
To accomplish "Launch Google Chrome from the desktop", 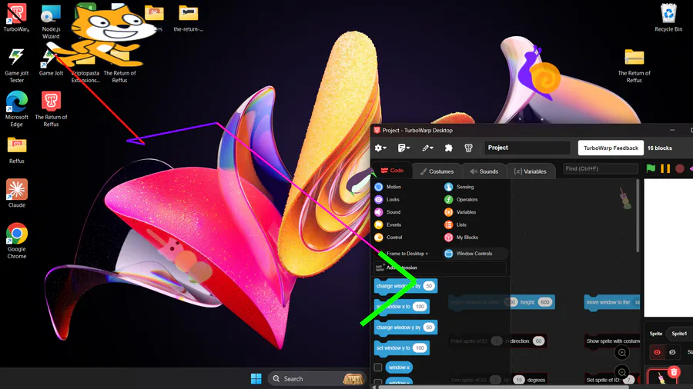I will click(x=17, y=241).
